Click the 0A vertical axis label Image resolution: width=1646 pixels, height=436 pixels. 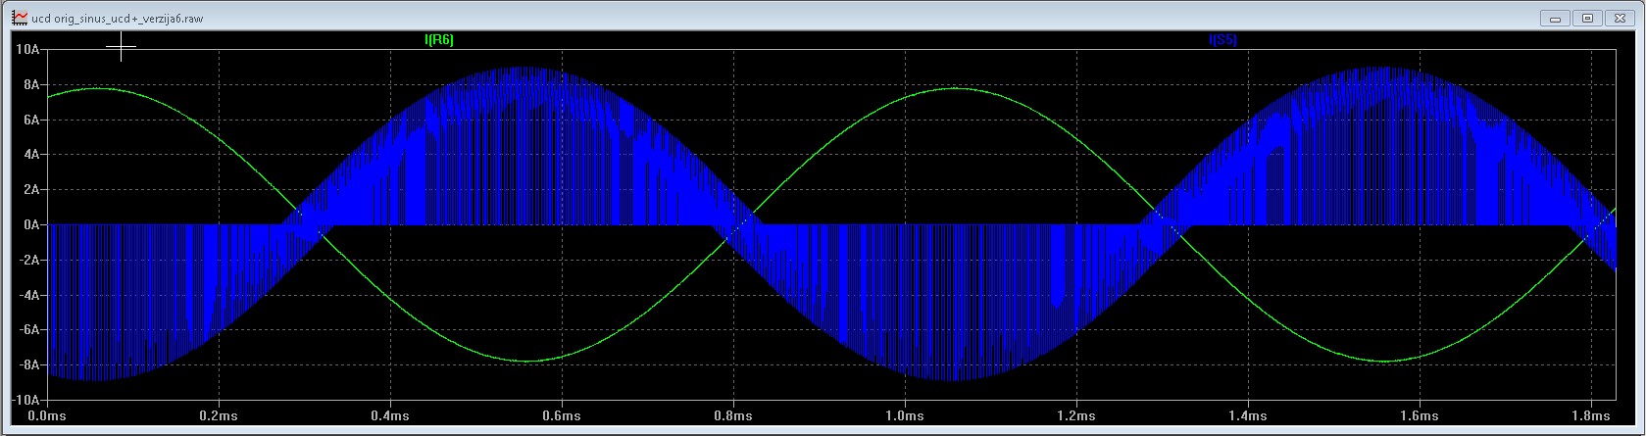pos(29,225)
